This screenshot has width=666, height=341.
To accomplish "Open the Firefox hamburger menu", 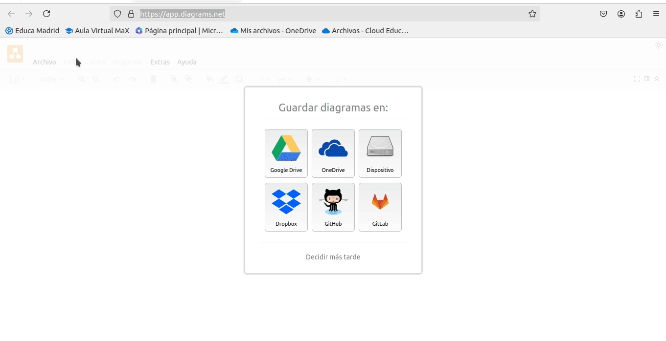I will [x=656, y=14].
